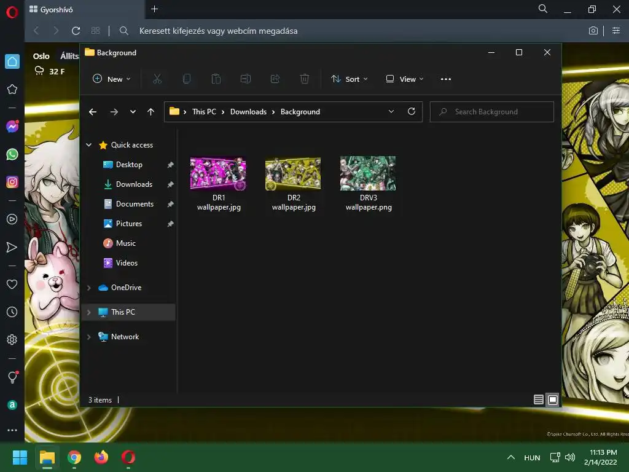This screenshot has height=472, width=629.
Task: Click This PC in breadcrumb path
Action: coord(204,112)
